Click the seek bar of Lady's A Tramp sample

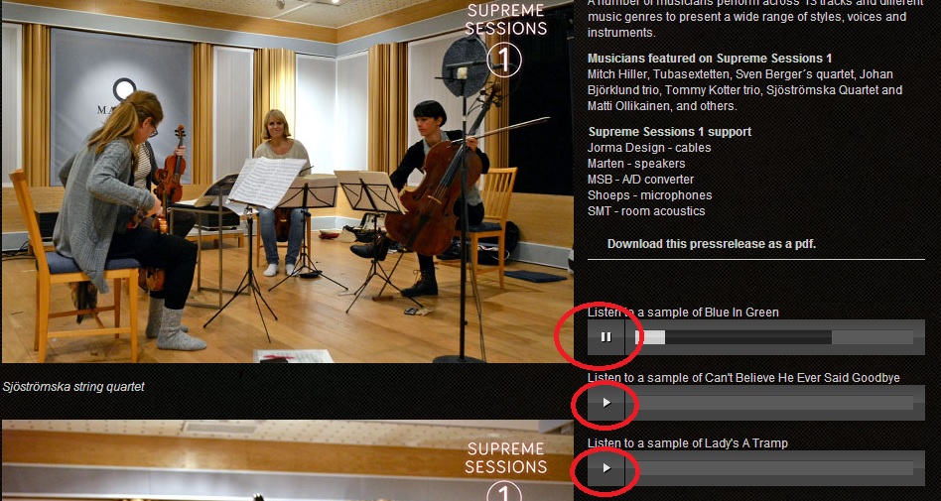(774, 468)
